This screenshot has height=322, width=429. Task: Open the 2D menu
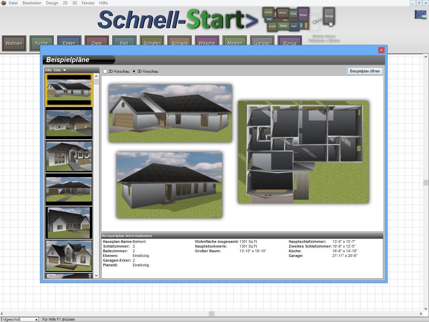[x=65, y=3]
